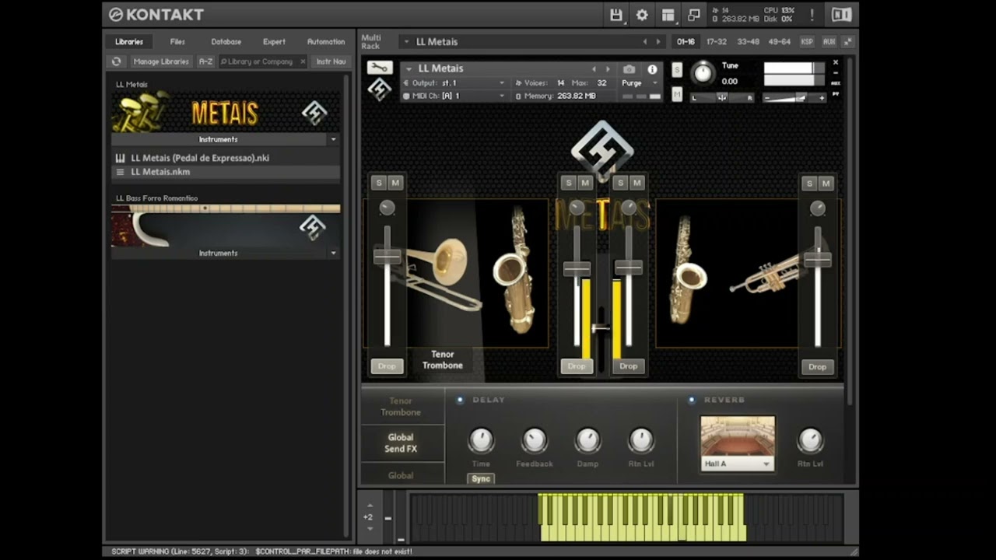Switch to the Database tab
The width and height of the screenshot is (996, 560).
[226, 42]
